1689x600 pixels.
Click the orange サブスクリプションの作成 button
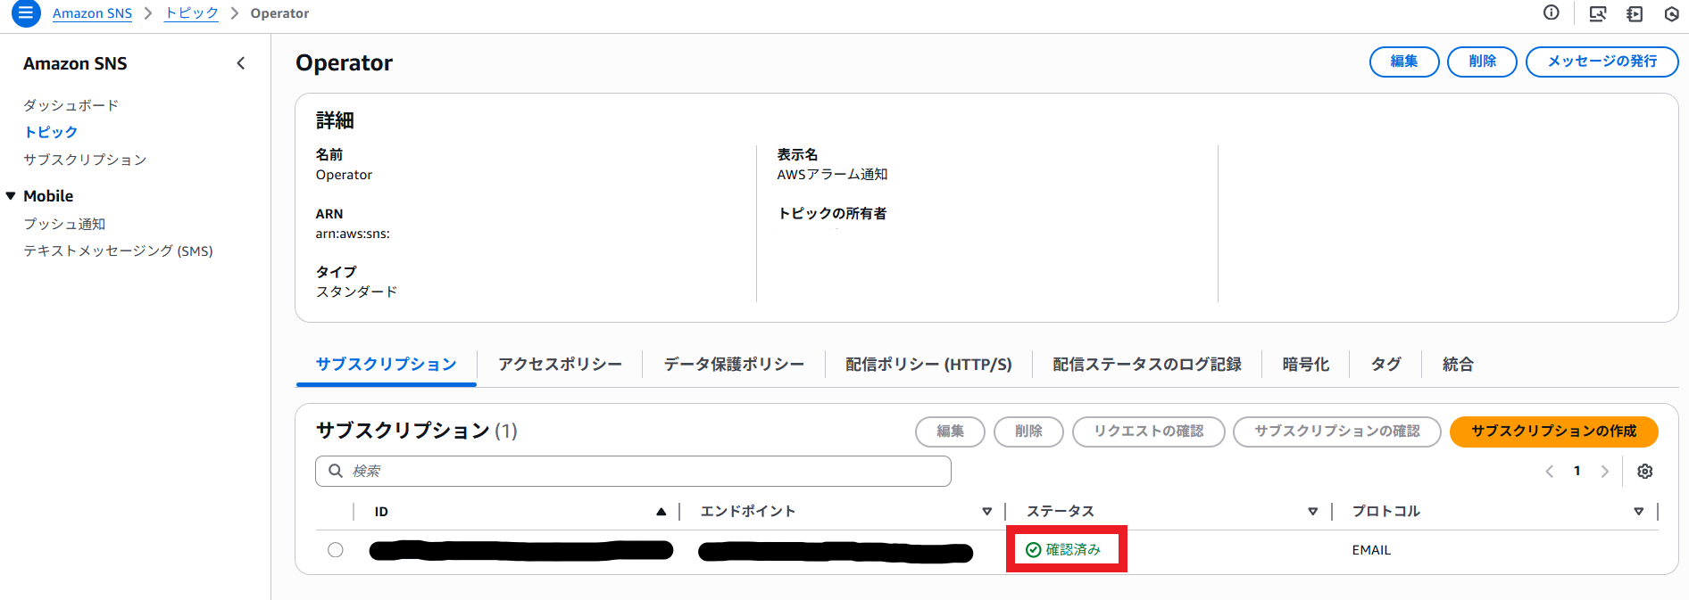pyautogui.click(x=1553, y=432)
